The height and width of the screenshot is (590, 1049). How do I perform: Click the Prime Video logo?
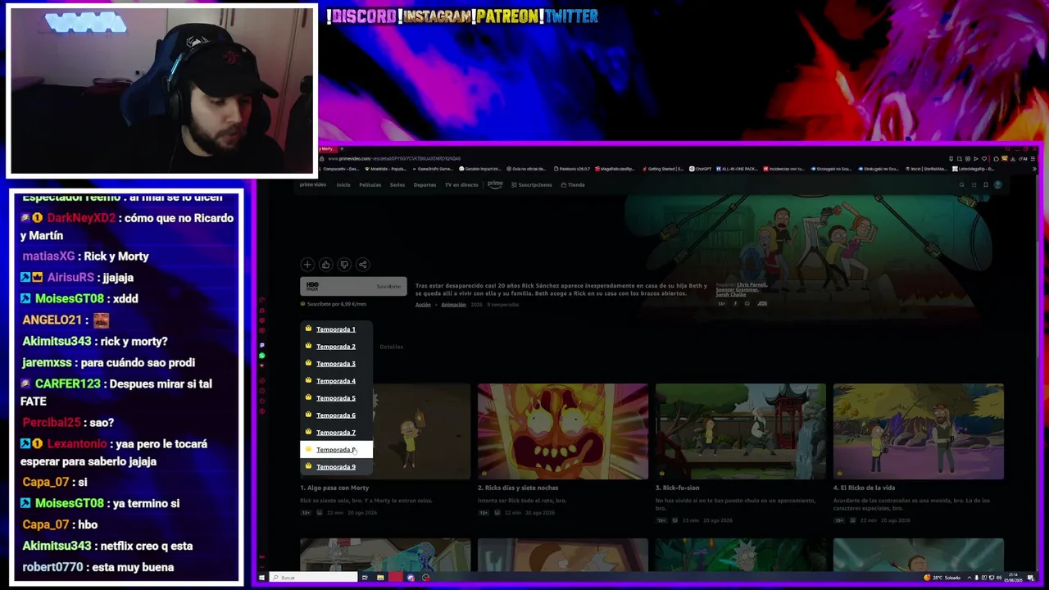pyautogui.click(x=312, y=185)
